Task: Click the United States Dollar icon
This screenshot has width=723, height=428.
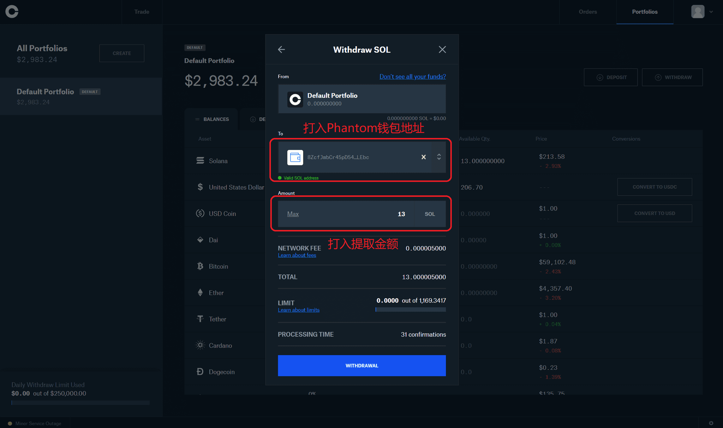Action: 200,187
